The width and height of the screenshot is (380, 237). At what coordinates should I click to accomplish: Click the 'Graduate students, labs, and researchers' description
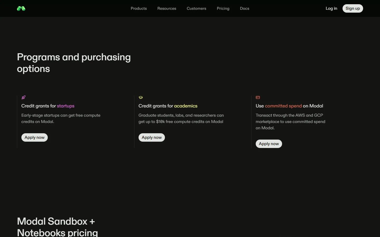(x=181, y=118)
